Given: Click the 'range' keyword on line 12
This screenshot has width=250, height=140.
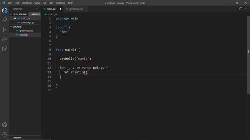Looking at the screenshot, I should coord(86,68).
